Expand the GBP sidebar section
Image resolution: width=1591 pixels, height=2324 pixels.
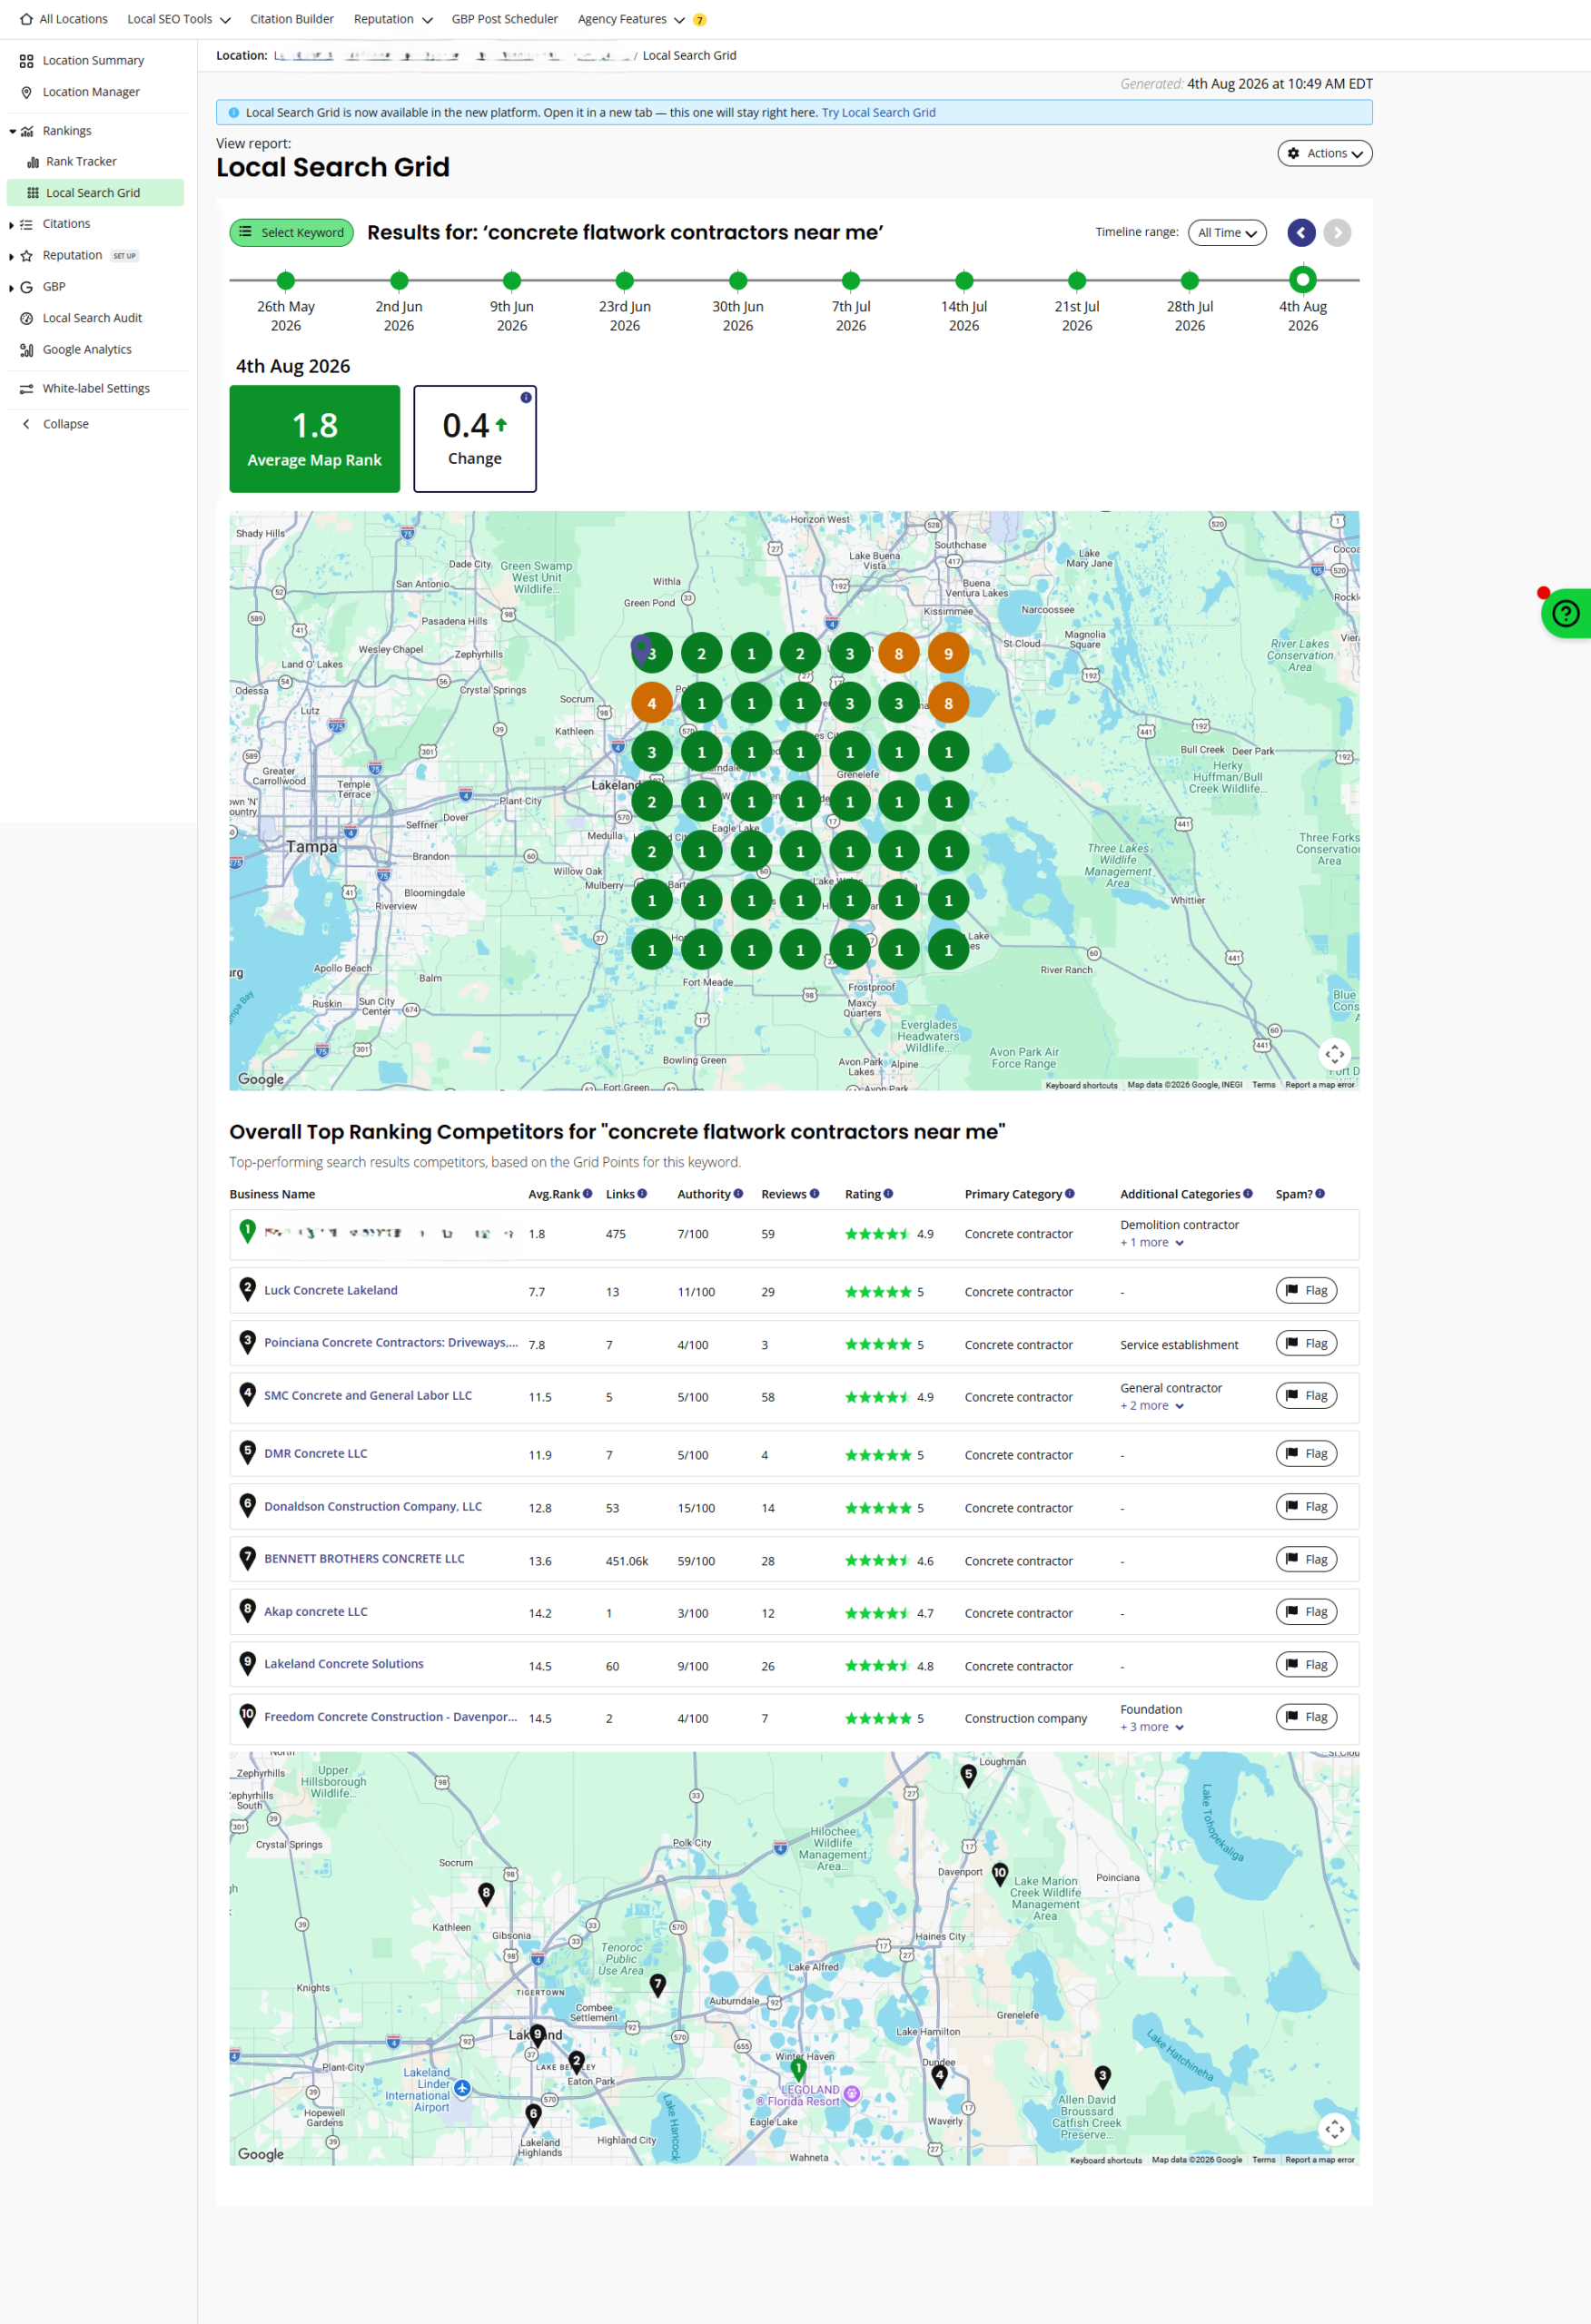11,288
